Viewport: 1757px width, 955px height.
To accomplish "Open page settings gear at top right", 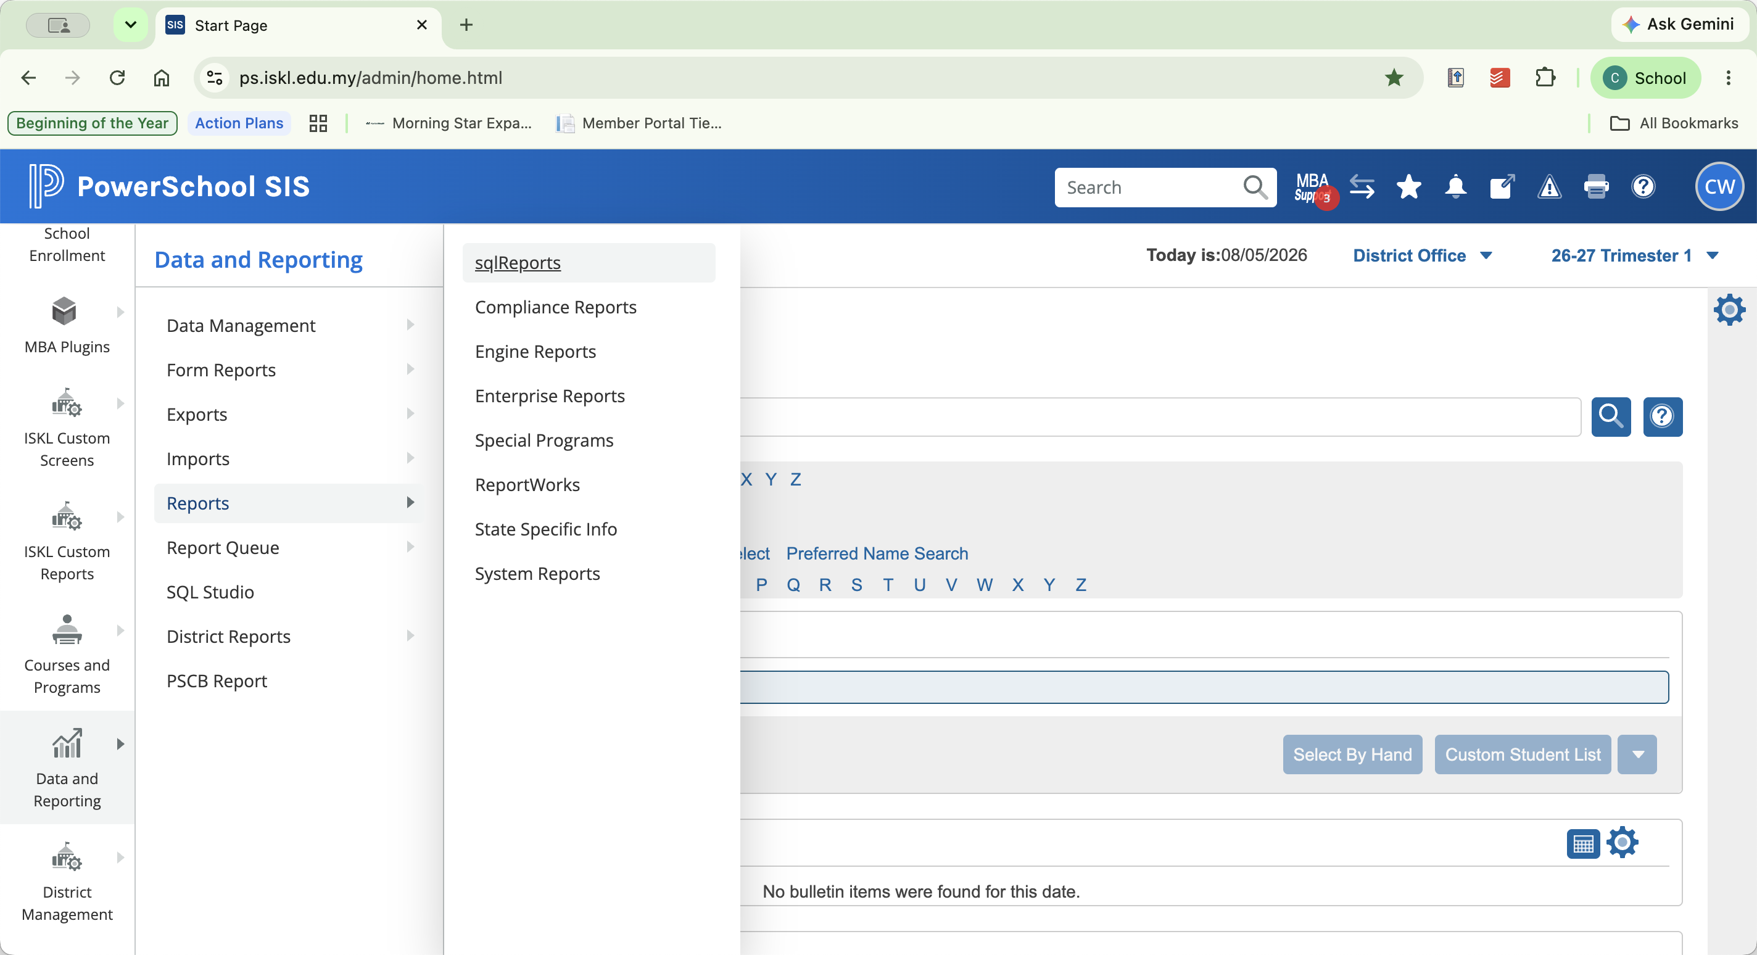I will pyautogui.click(x=1729, y=310).
